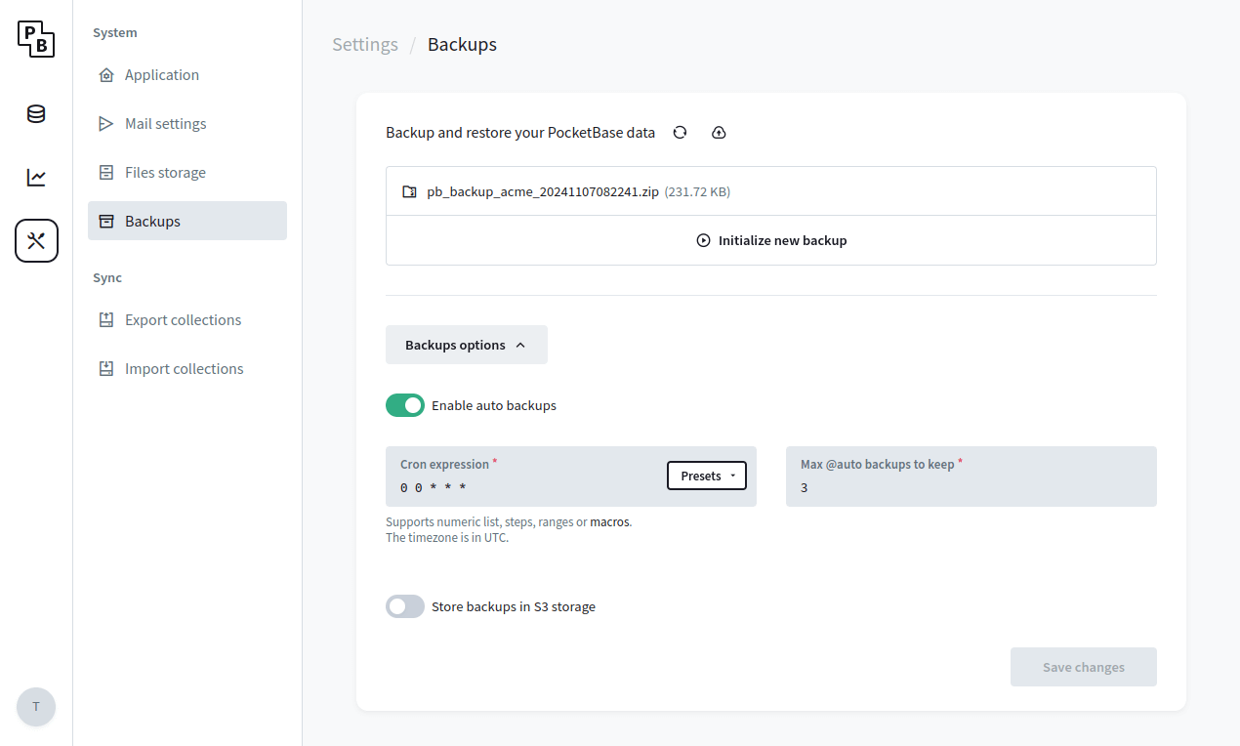Open the Application settings page
The height and width of the screenshot is (746, 1240).
click(162, 74)
